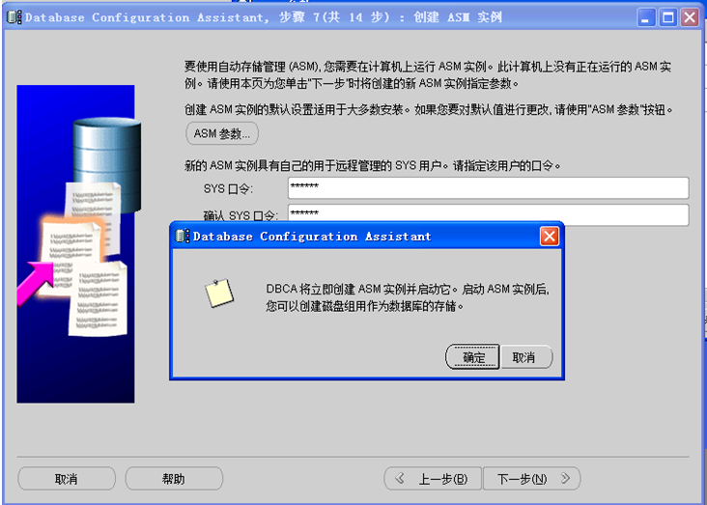
Task: Minimize the main wizard window
Action: click(646, 18)
